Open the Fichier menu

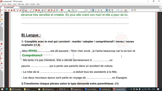(4, 4)
